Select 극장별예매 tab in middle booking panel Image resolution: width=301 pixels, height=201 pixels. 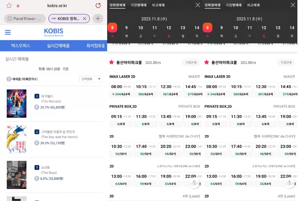(138, 5)
